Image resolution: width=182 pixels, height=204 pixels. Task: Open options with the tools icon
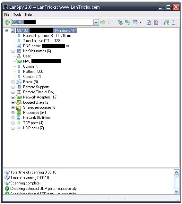[x=166, y=22]
